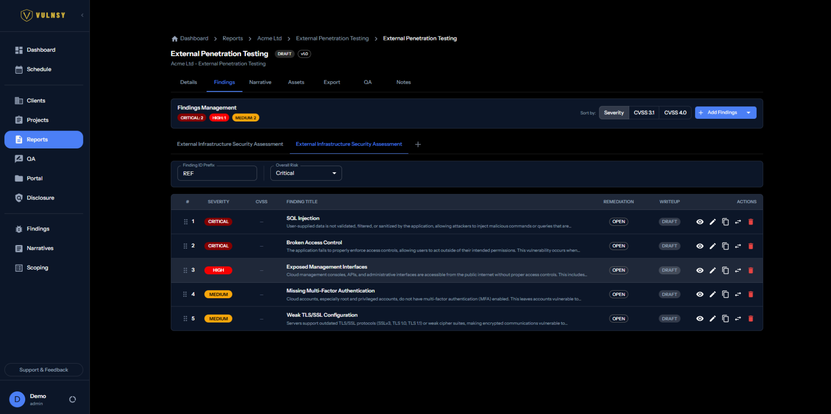The image size is (831, 414).
Task: Open Projects in the sidebar
Action: 43,120
